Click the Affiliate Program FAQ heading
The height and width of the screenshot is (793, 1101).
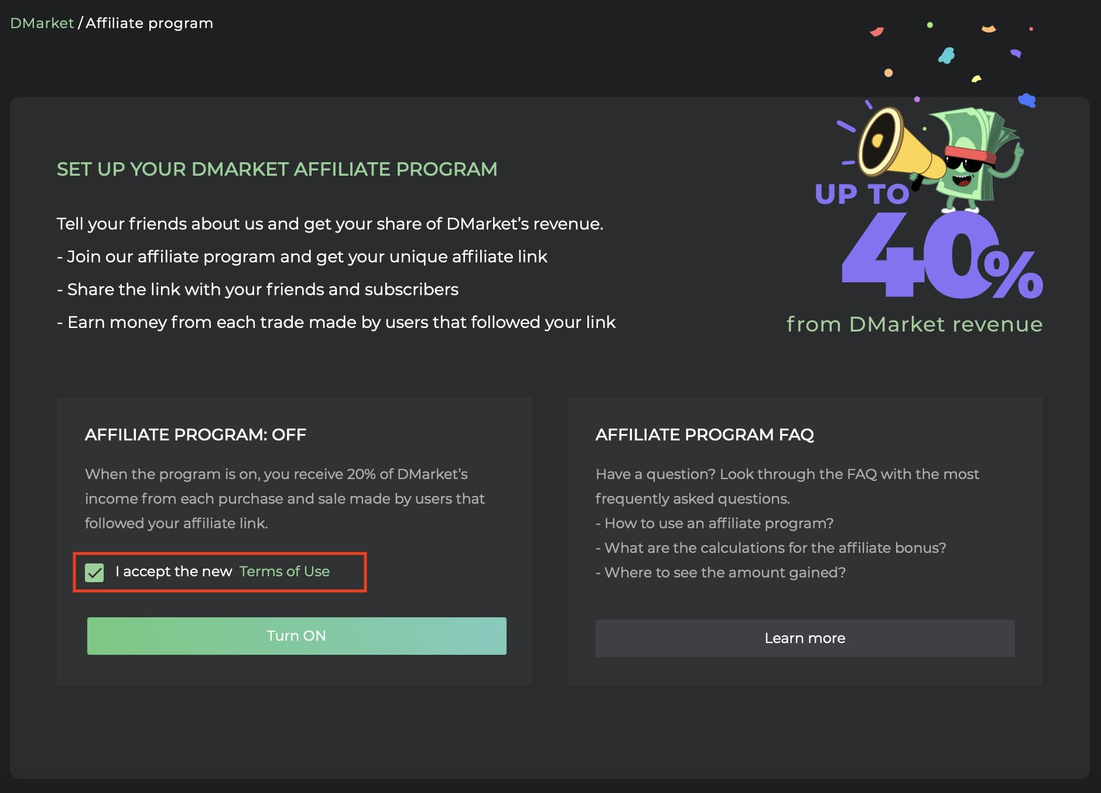point(705,435)
